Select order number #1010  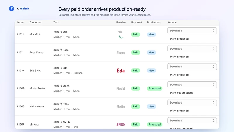tap(20, 70)
